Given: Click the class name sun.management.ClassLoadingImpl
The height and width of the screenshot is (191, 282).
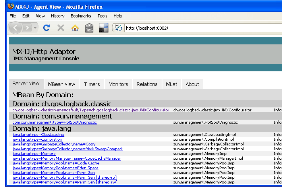Looking at the screenshot, I should tap(205, 134).
